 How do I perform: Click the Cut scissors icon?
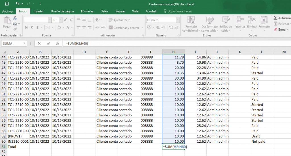coord(15,18)
